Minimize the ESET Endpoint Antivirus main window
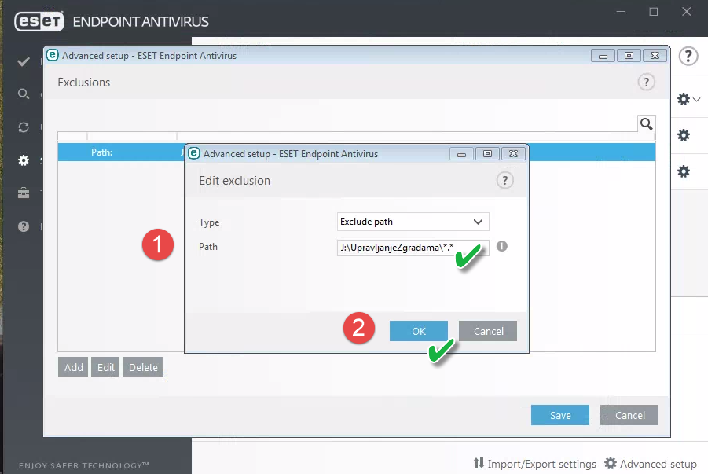This screenshot has width=708, height=474. coord(621,12)
